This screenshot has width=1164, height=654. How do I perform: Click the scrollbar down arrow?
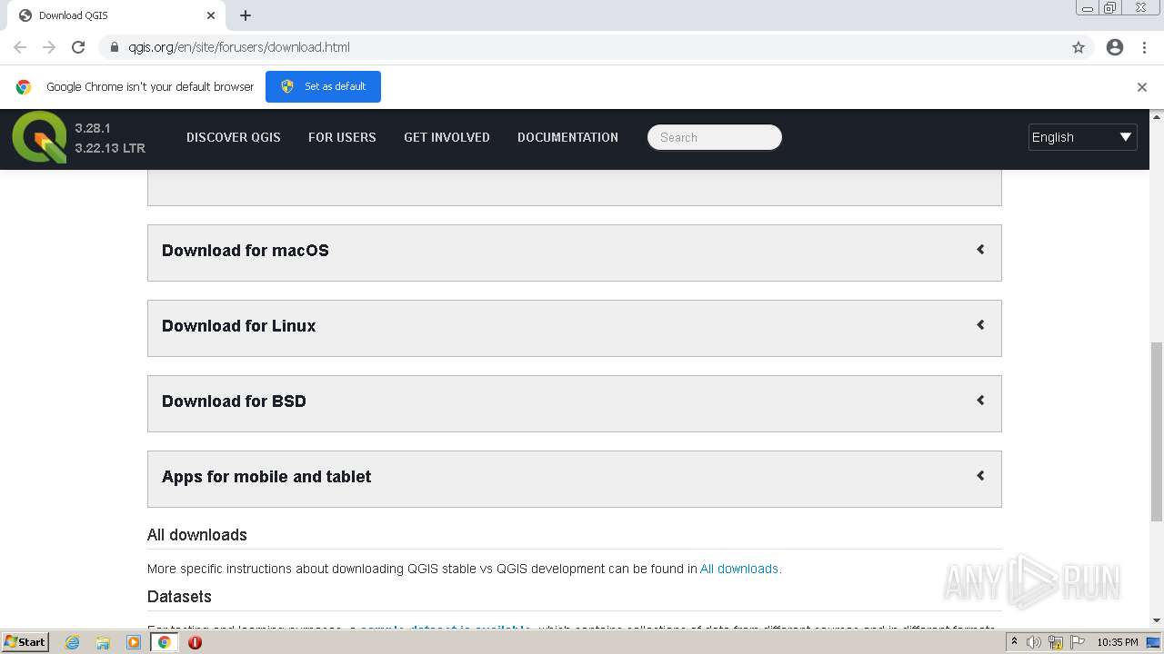click(1157, 621)
